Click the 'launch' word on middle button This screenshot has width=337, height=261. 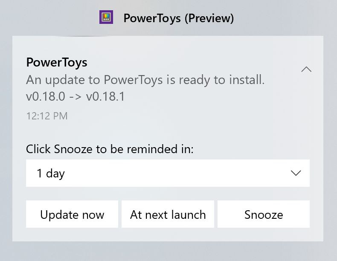click(x=189, y=215)
